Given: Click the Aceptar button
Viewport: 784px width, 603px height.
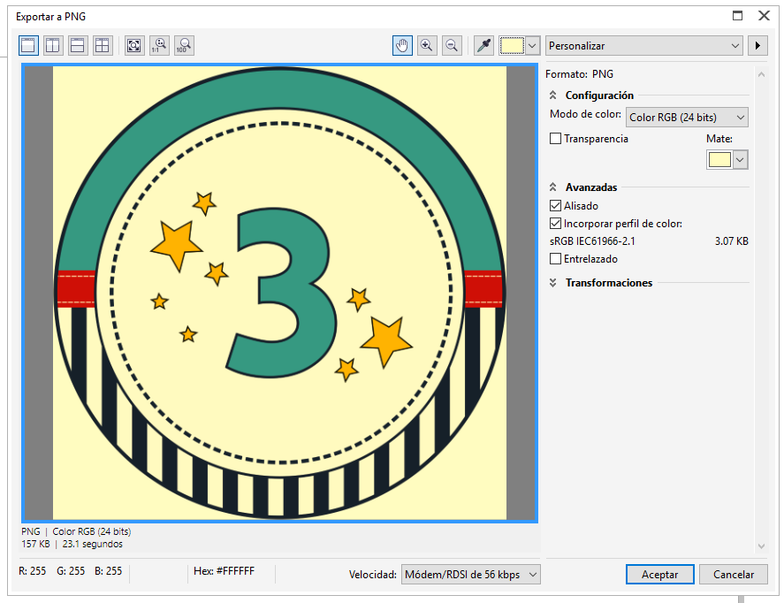Looking at the screenshot, I should [659, 575].
